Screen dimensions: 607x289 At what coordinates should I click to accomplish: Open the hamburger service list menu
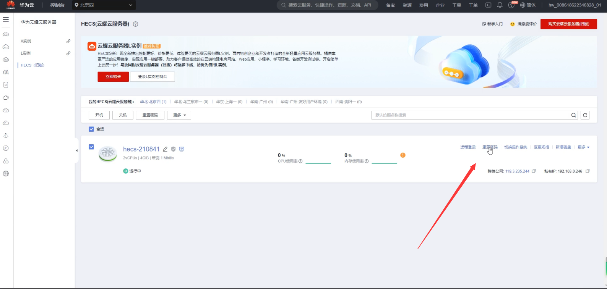click(6, 19)
